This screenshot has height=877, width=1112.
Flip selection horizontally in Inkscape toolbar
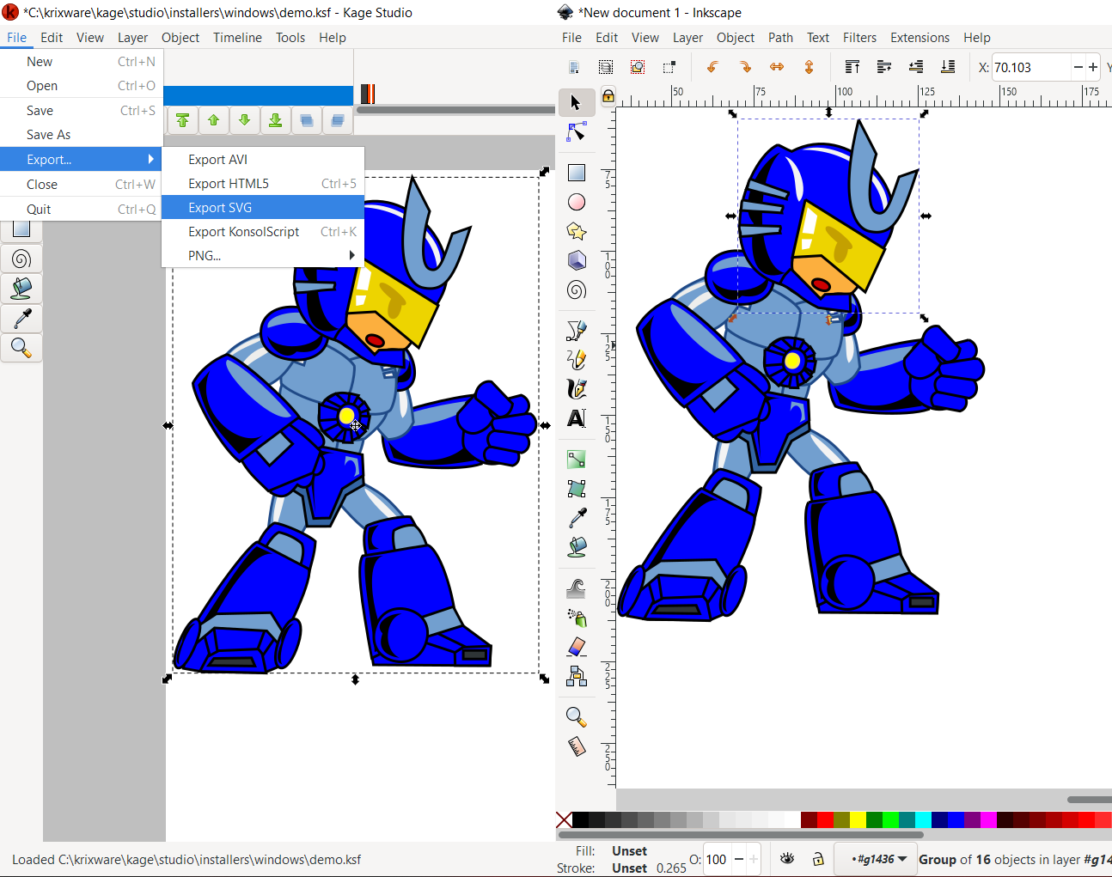[x=777, y=67]
